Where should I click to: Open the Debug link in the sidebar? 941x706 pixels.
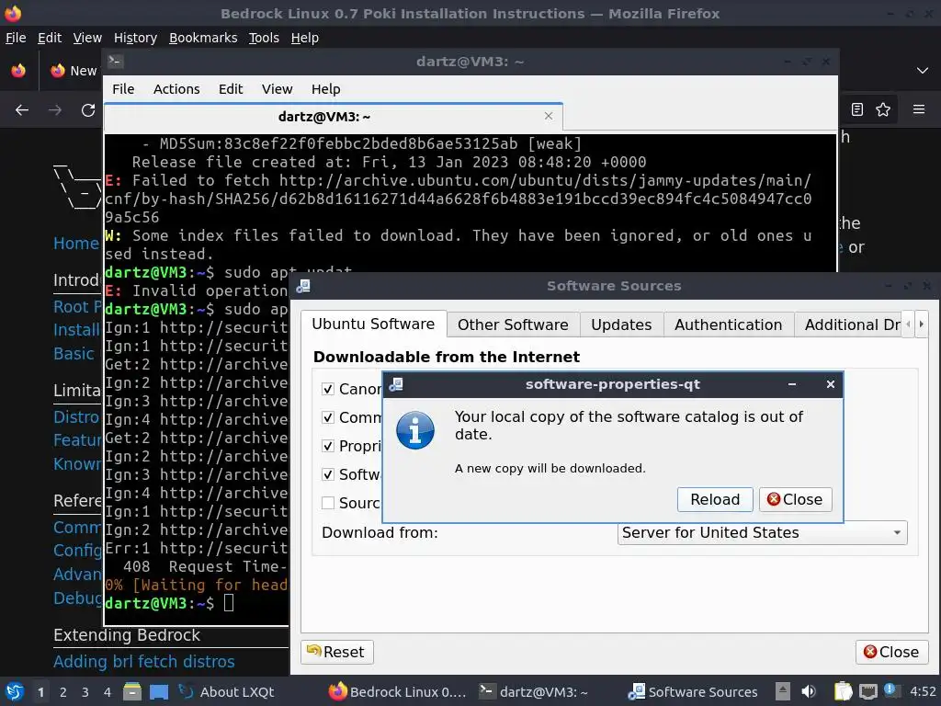coord(77,598)
